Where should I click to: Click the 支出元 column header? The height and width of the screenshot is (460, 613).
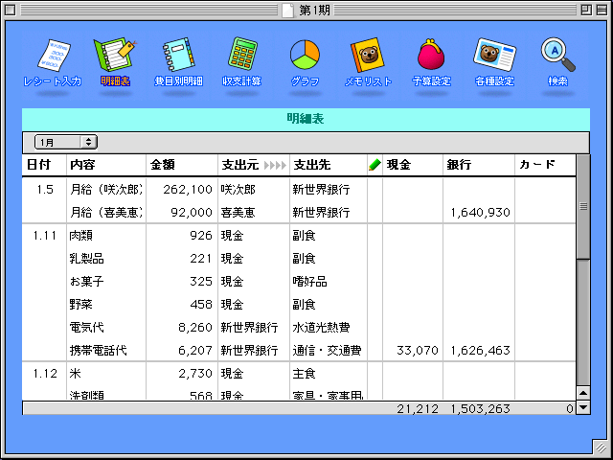click(240, 165)
